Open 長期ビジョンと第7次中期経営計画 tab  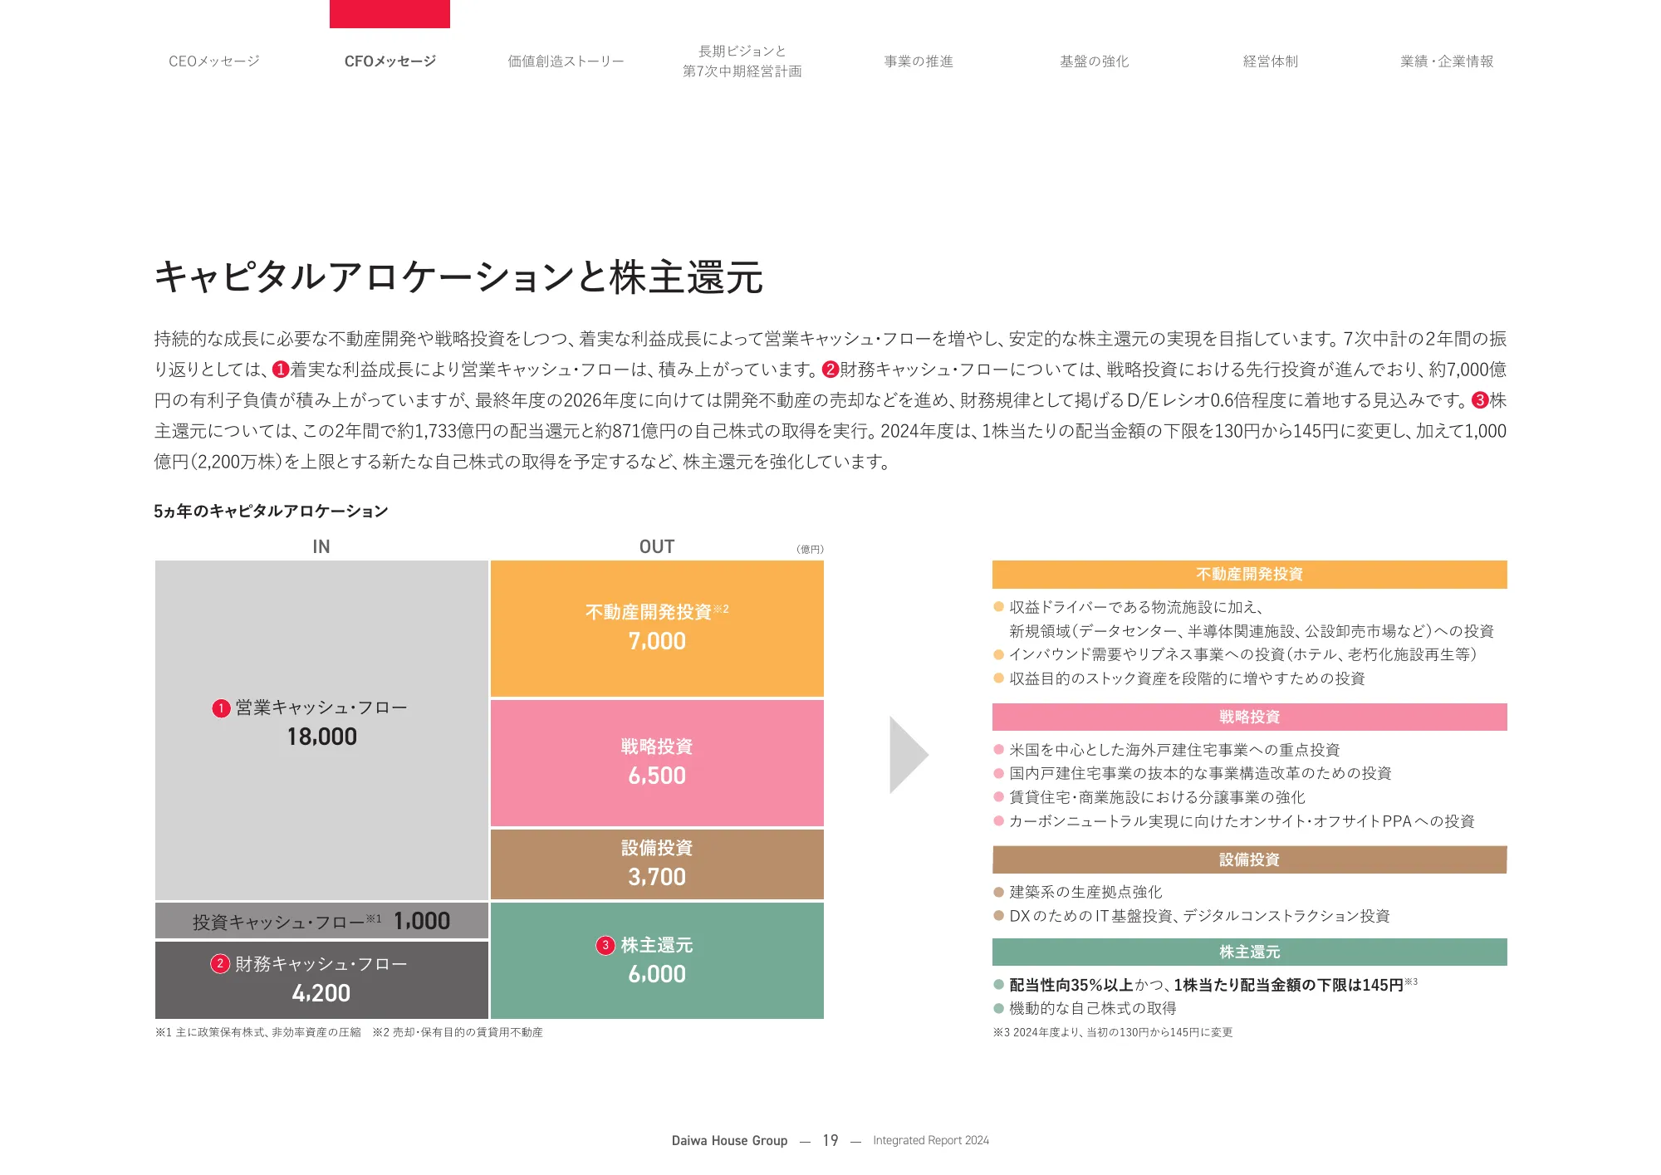point(742,61)
